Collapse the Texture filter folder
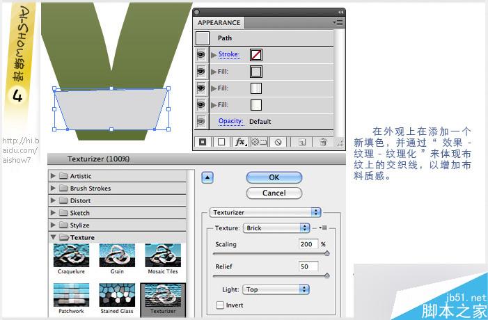 tap(53, 237)
